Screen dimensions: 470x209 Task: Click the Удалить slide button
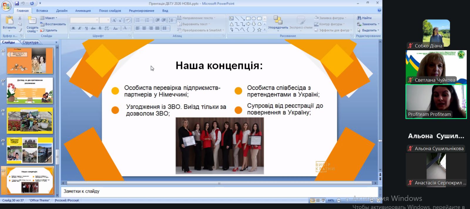click(x=49, y=30)
